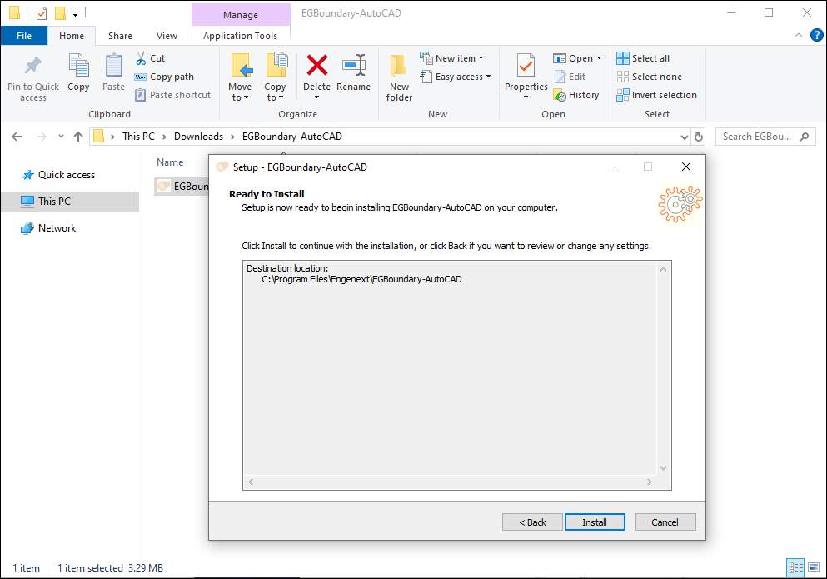Viewport: 827px width, 579px height.
Task: Click the Paste ribbon icon
Action: pyautogui.click(x=113, y=66)
